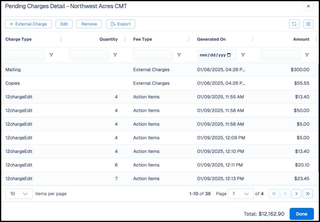Focus the Amount filter field
Image resolution: width=320 pixels, height=222 pixels.
point(281,55)
